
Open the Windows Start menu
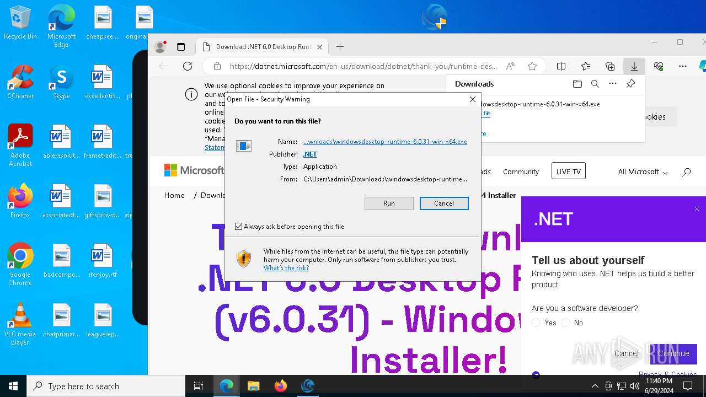[x=13, y=386]
